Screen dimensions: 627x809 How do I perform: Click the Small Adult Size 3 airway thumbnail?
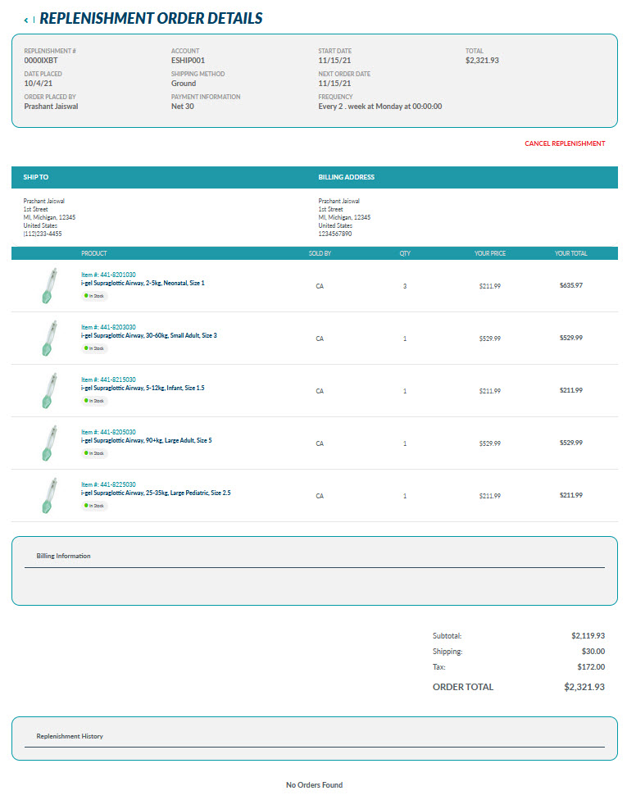48,339
